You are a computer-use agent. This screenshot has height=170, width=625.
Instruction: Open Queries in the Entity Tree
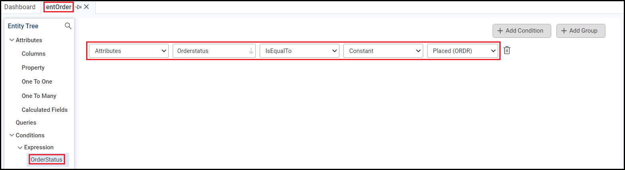click(26, 123)
